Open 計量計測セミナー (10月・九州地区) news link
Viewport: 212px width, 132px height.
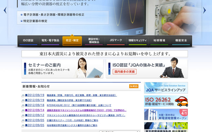click(73, 120)
